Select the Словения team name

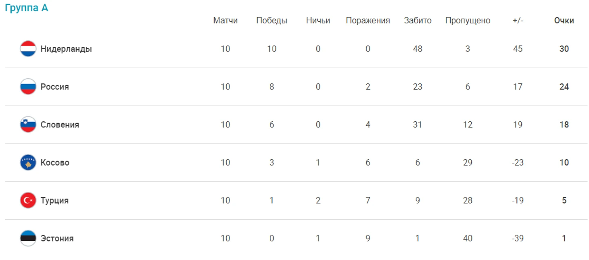pyautogui.click(x=60, y=125)
